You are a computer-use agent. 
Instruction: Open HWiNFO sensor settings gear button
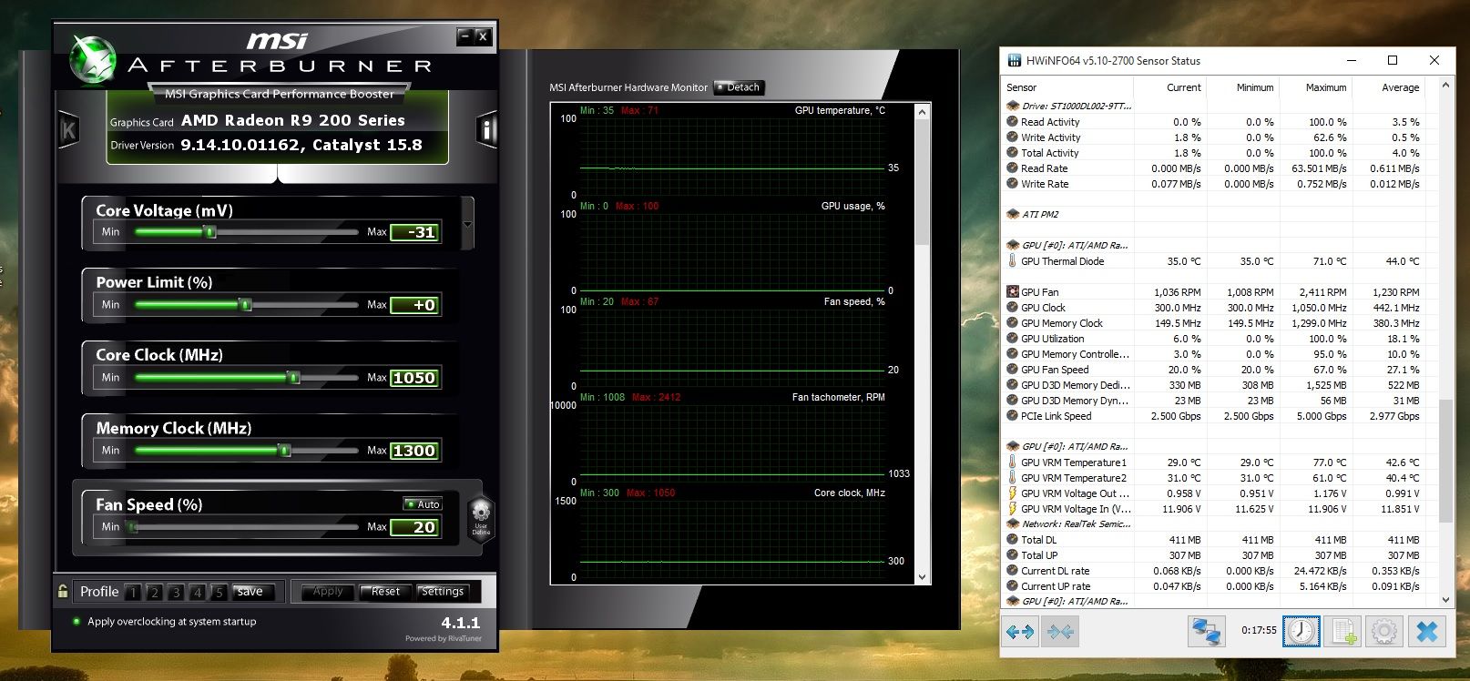pyautogui.click(x=1384, y=631)
